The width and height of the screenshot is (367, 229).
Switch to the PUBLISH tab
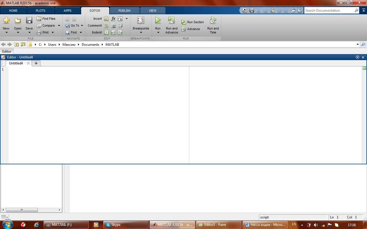click(x=124, y=11)
